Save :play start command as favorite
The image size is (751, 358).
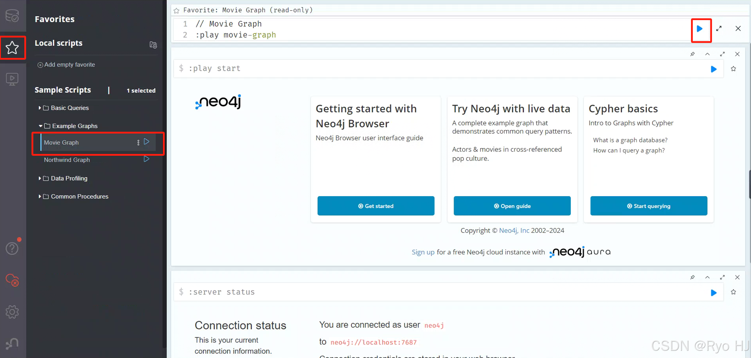(733, 69)
